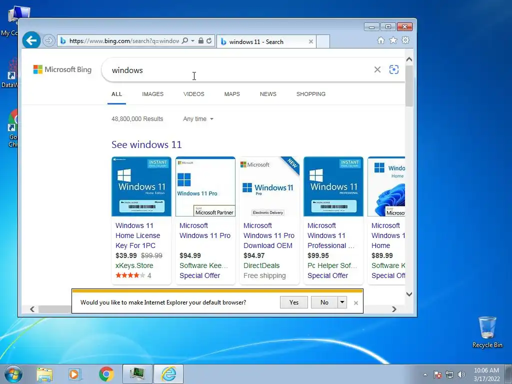Screen dimensions: 512x384
Task: Open the Home icon in IE toolbar
Action: pos(380,40)
